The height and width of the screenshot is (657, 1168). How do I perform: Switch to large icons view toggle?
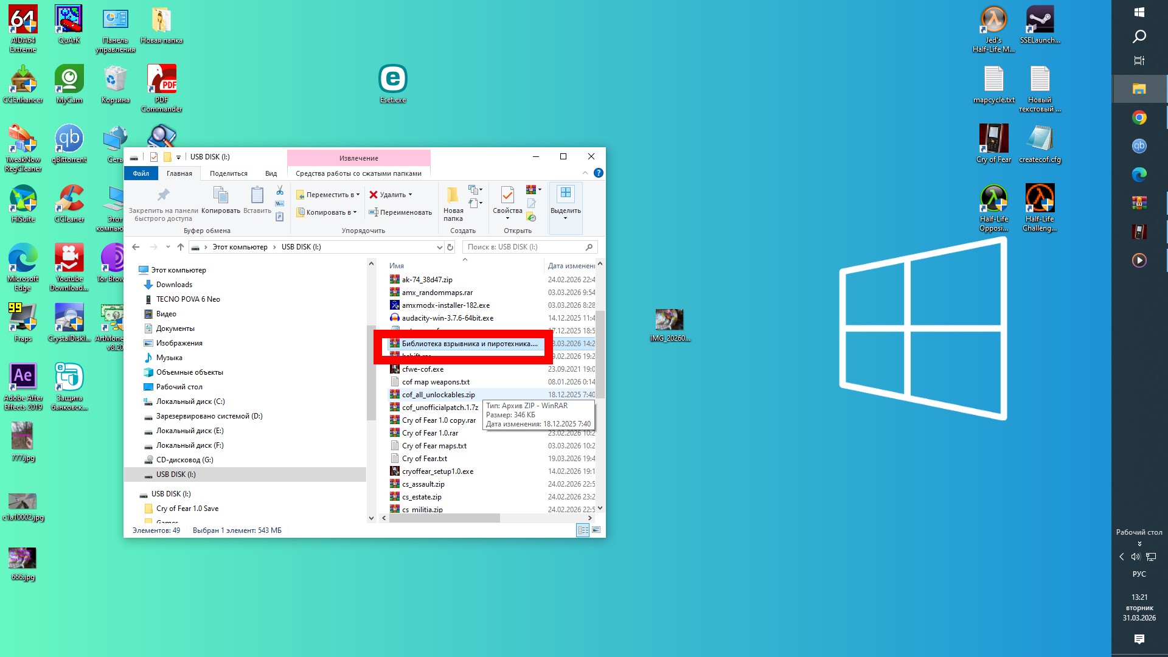596,530
